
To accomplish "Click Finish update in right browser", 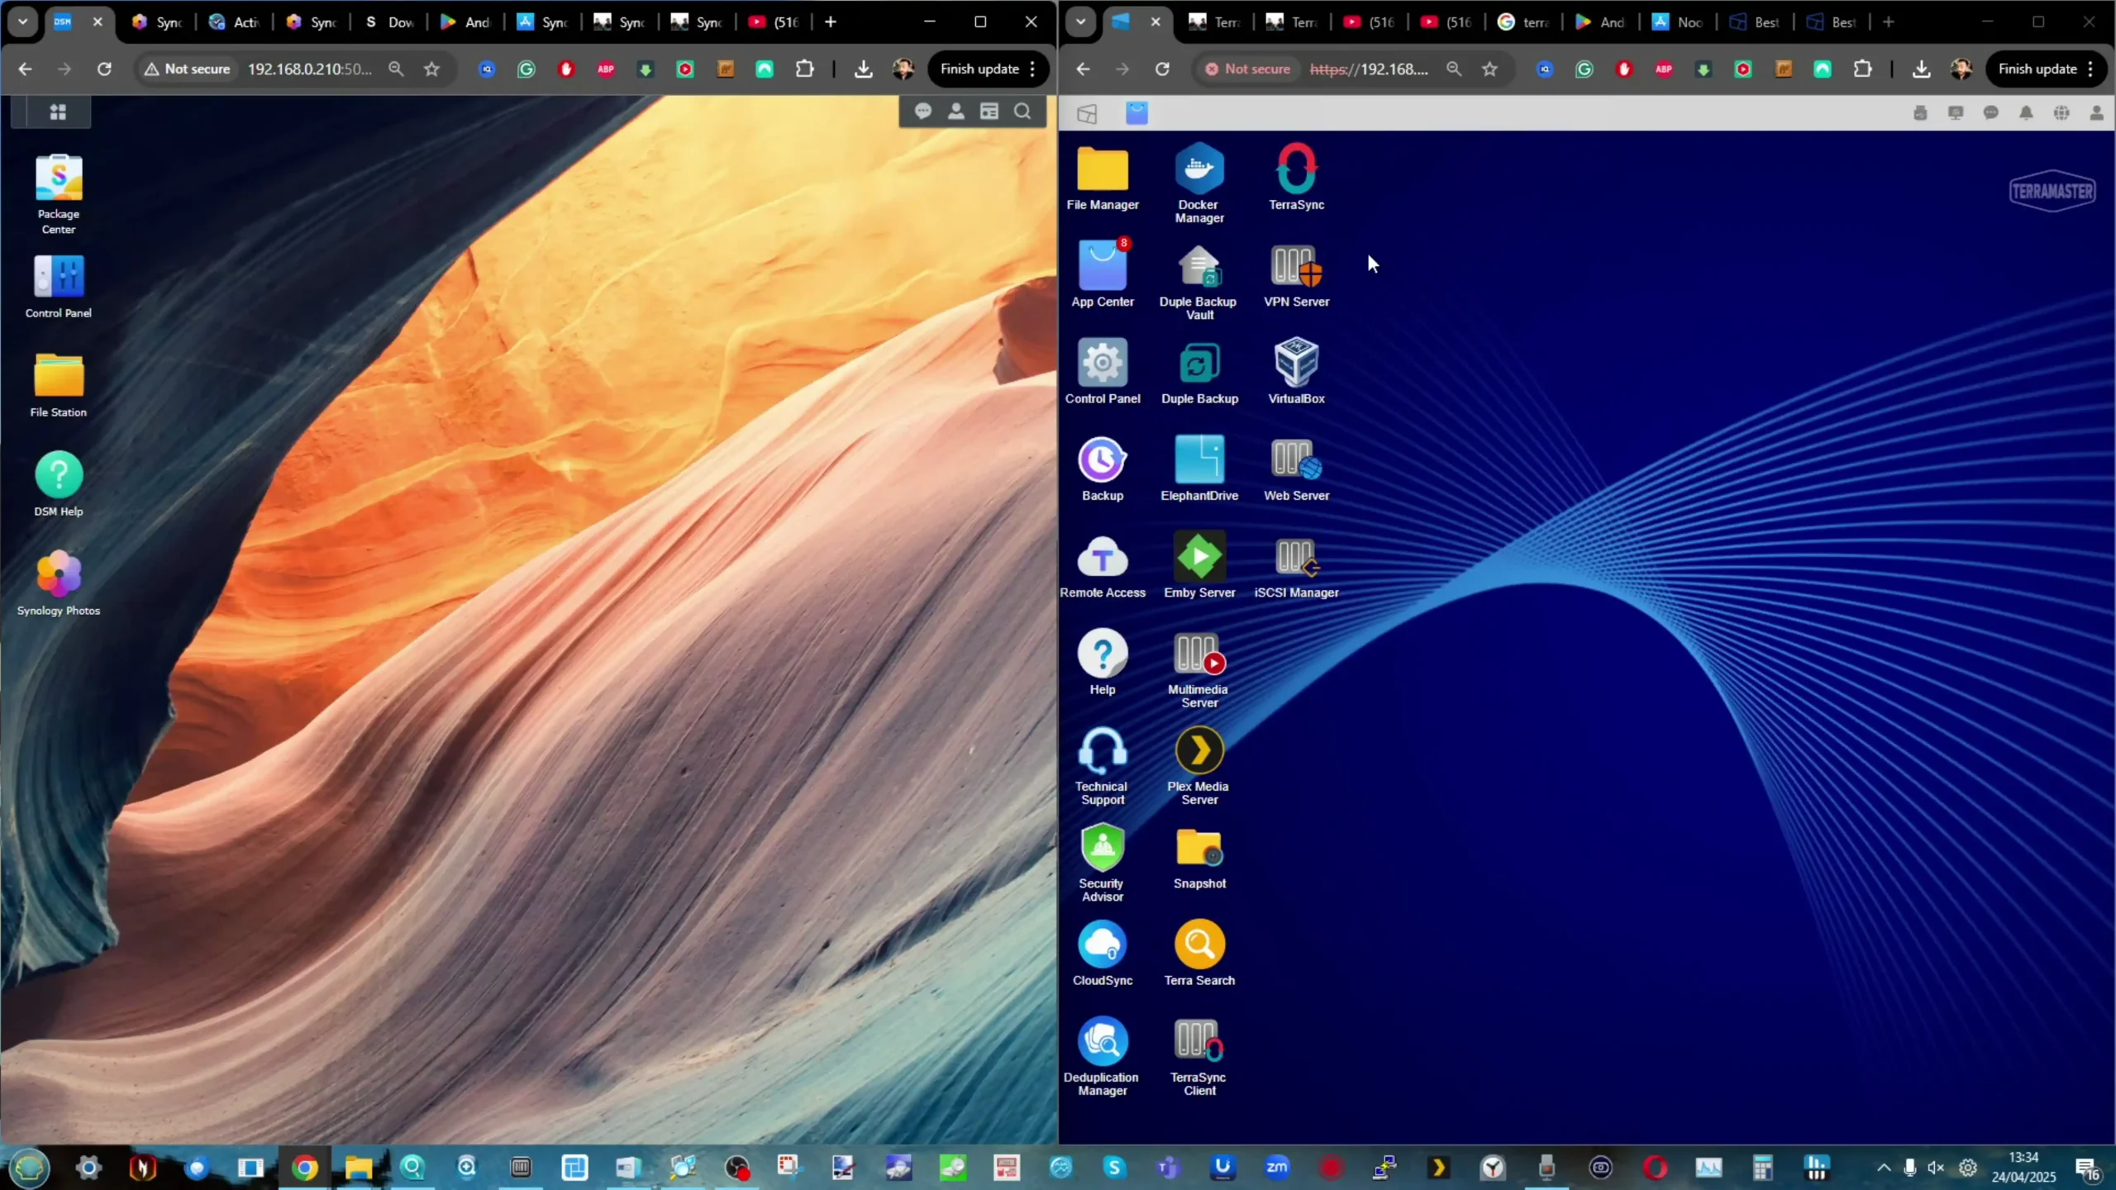I will tap(2037, 69).
